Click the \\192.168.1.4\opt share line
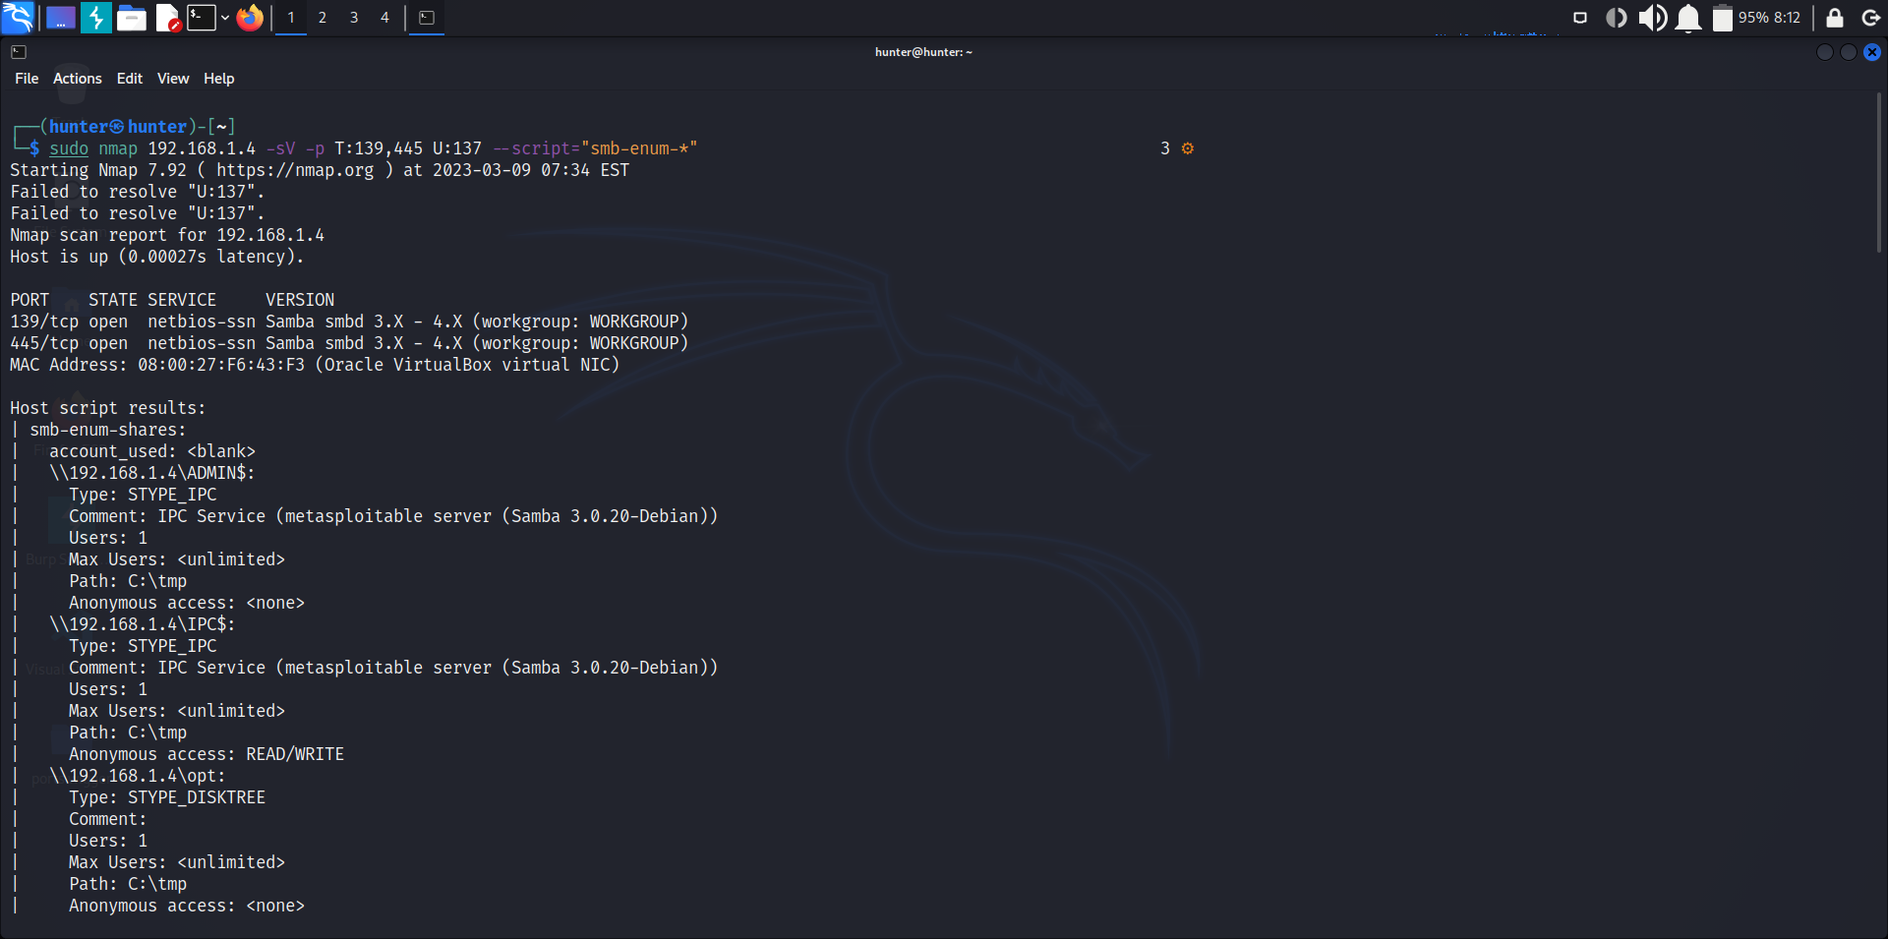Screen dimensions: 1888x939 (x=138, y=776)
